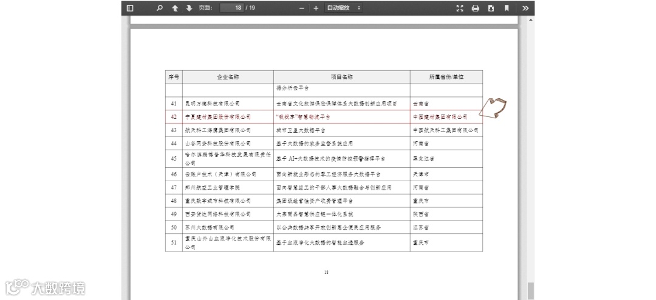Screen dimensions: 656x300
Task: Click the page footer number 18
Action: 326,272
